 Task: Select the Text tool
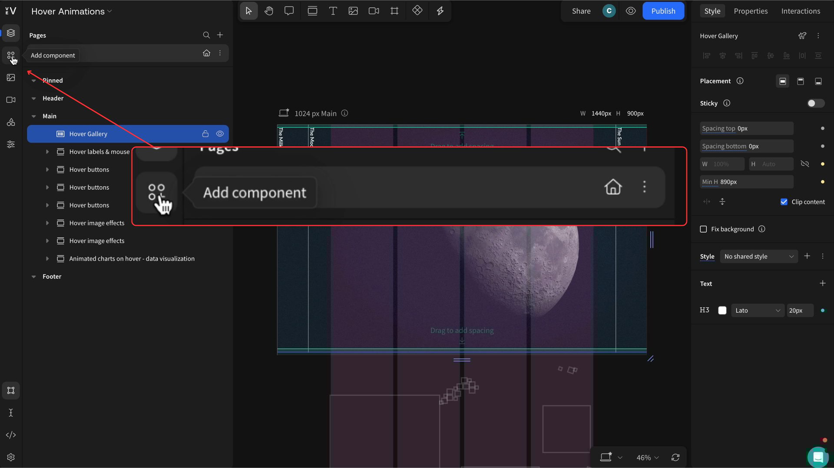point(333,11)
